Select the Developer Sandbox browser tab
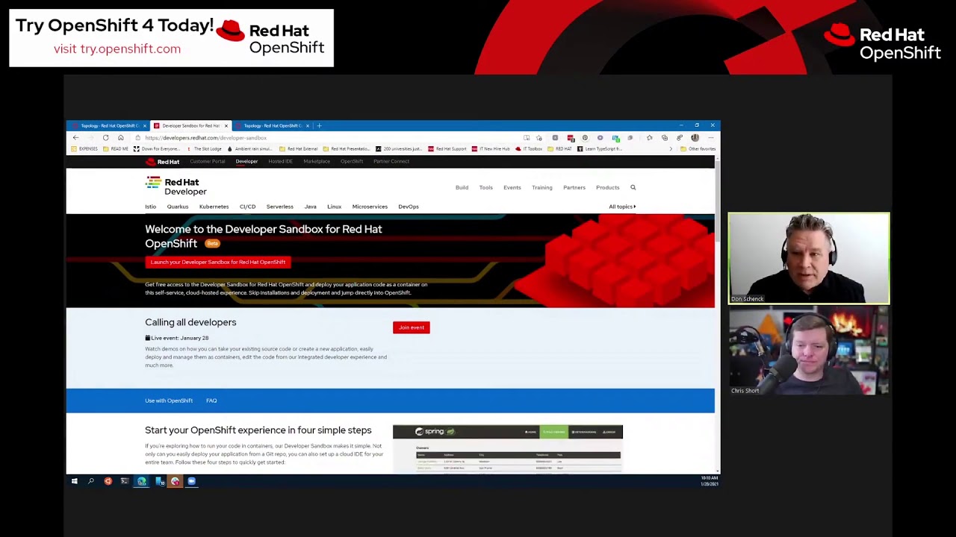The width and height of the screenshot is (956, 537). click(x=190, y=125)
